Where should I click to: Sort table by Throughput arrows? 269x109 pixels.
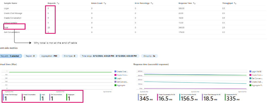pyautogui.click(x=235, y=3)
